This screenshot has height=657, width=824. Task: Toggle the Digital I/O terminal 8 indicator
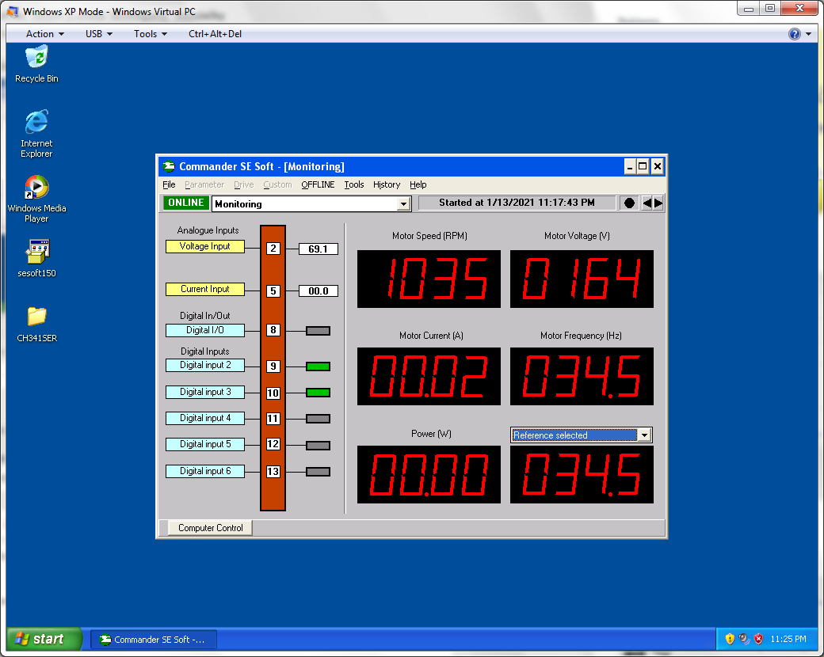(x=318, y=331)
